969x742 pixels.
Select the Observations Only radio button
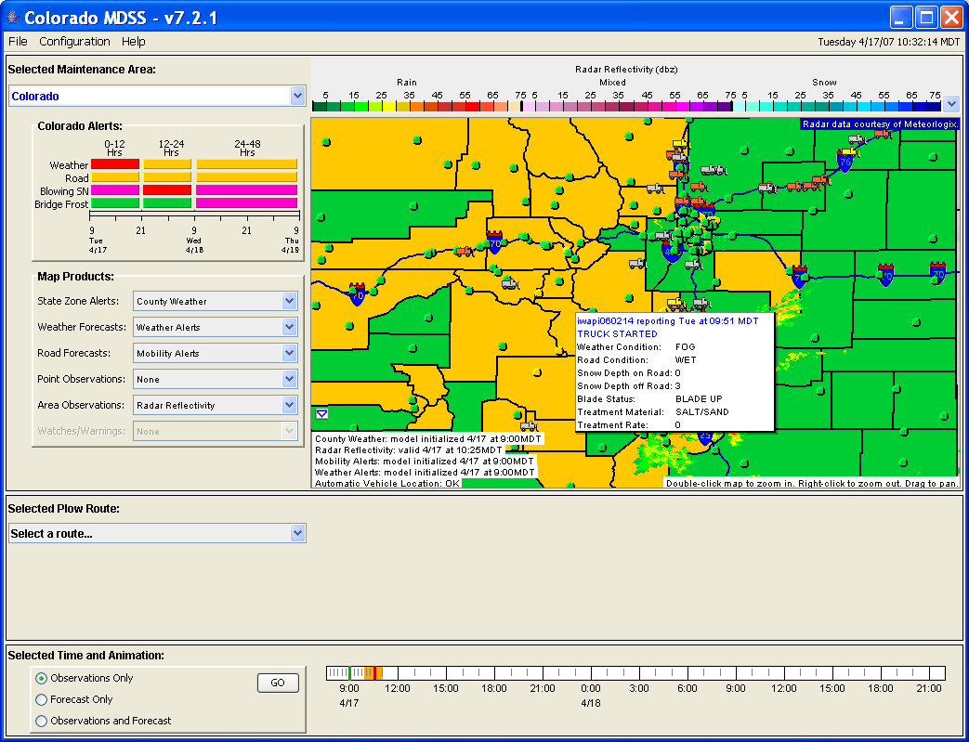point(41,678)
